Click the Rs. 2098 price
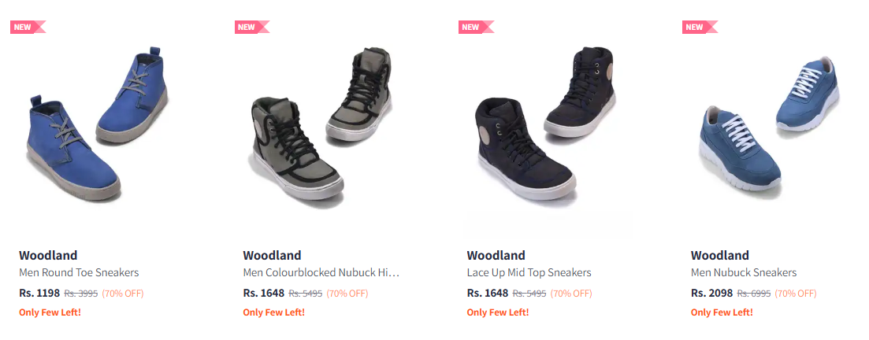 click(711, 293)
